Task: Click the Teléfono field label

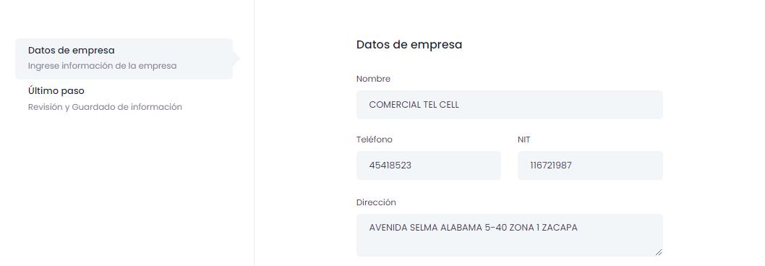Action: coord(375,140)
